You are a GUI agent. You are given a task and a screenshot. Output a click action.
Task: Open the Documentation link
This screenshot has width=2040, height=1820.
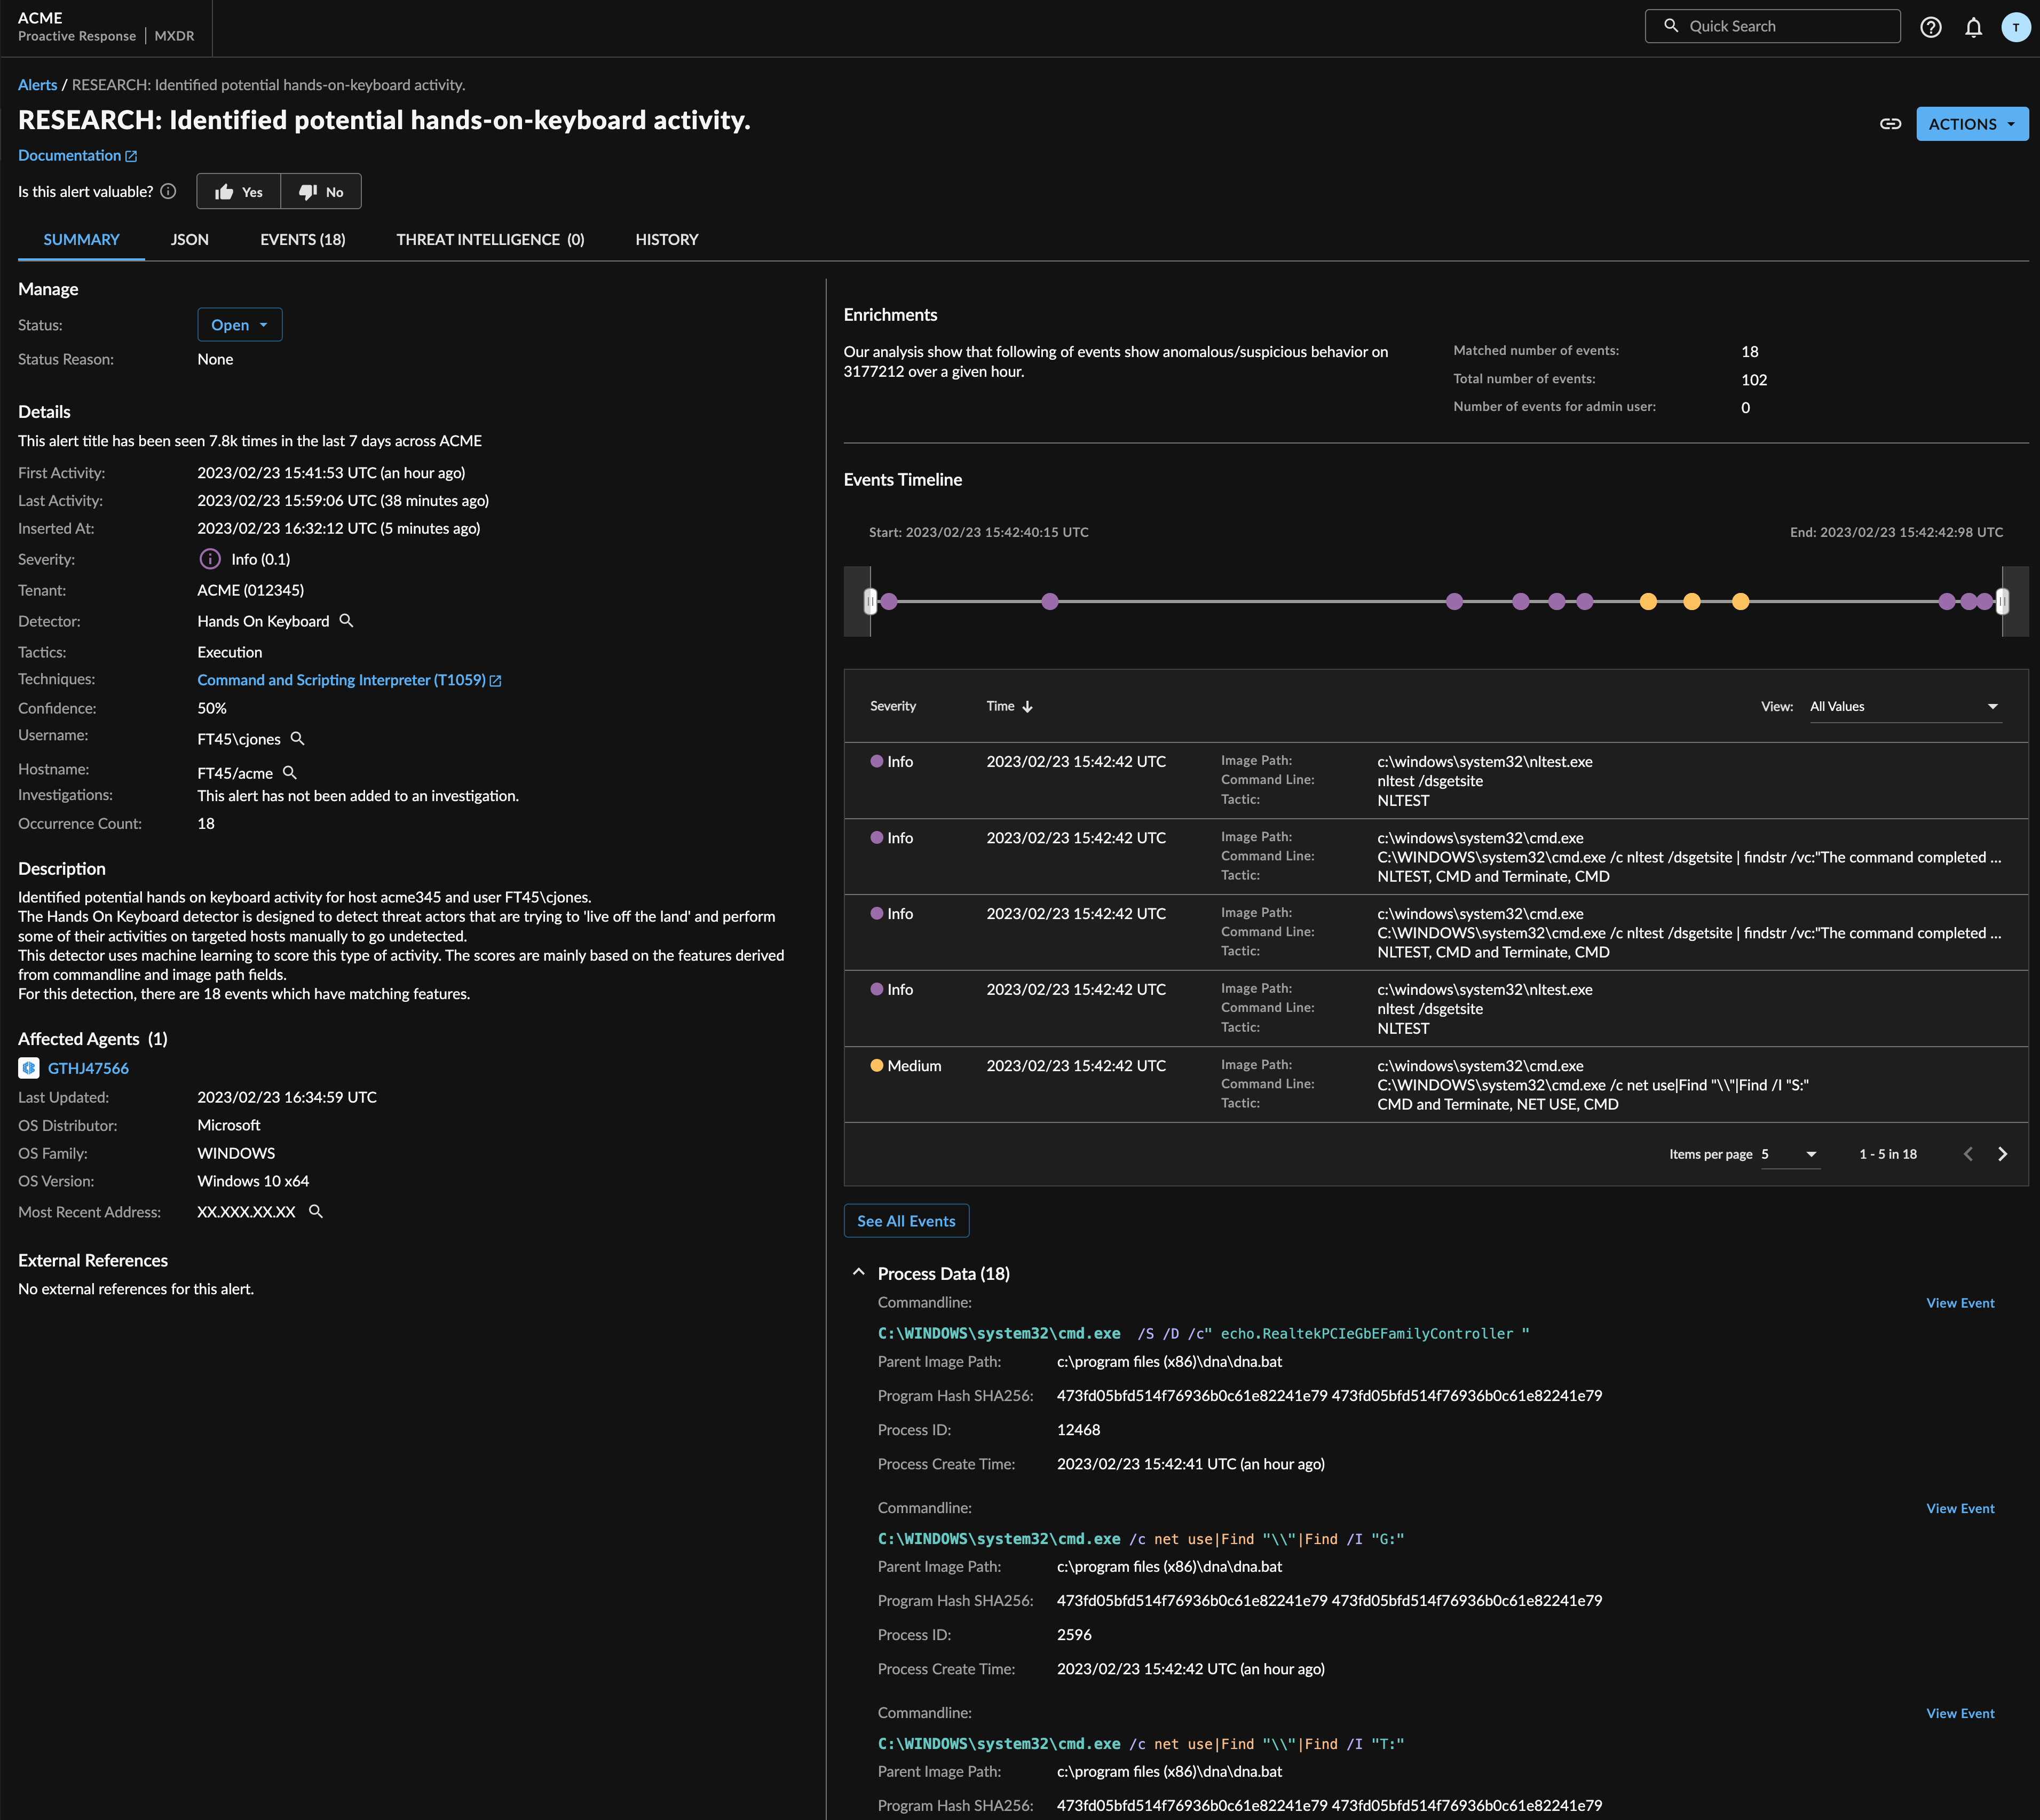point(77,155)
